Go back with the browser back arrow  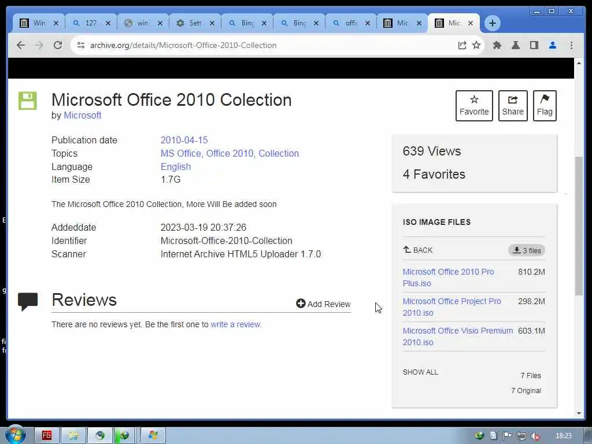(x=21, y=45)
